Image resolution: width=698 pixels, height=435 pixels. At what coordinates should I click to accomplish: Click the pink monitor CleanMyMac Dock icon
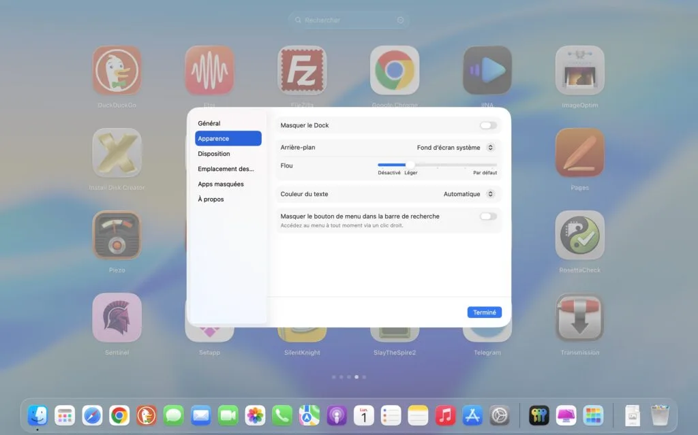[x=566, y=415]
